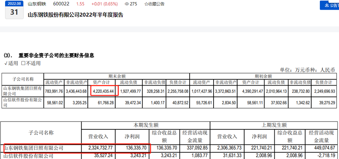
Task: Check the 适用 checkbox
Action: pos(5,63)
